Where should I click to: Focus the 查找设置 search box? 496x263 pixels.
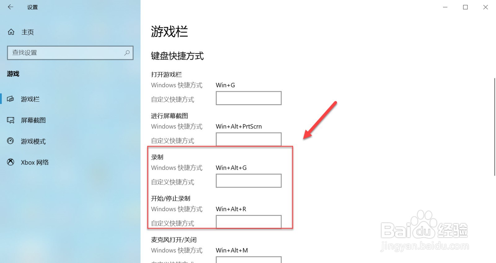coord(70,53)
